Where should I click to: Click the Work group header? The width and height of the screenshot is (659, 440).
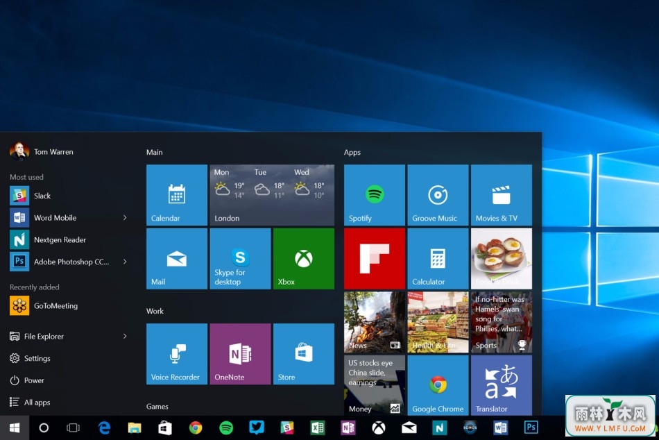tap(155, 312)
